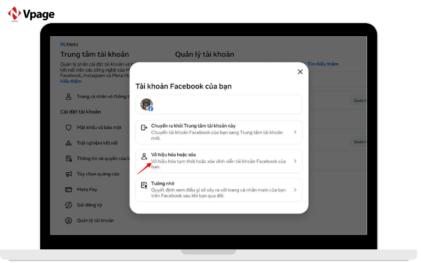Open Mật khẩu và bảo mật

pyautogui.click(x=99, y=128)
